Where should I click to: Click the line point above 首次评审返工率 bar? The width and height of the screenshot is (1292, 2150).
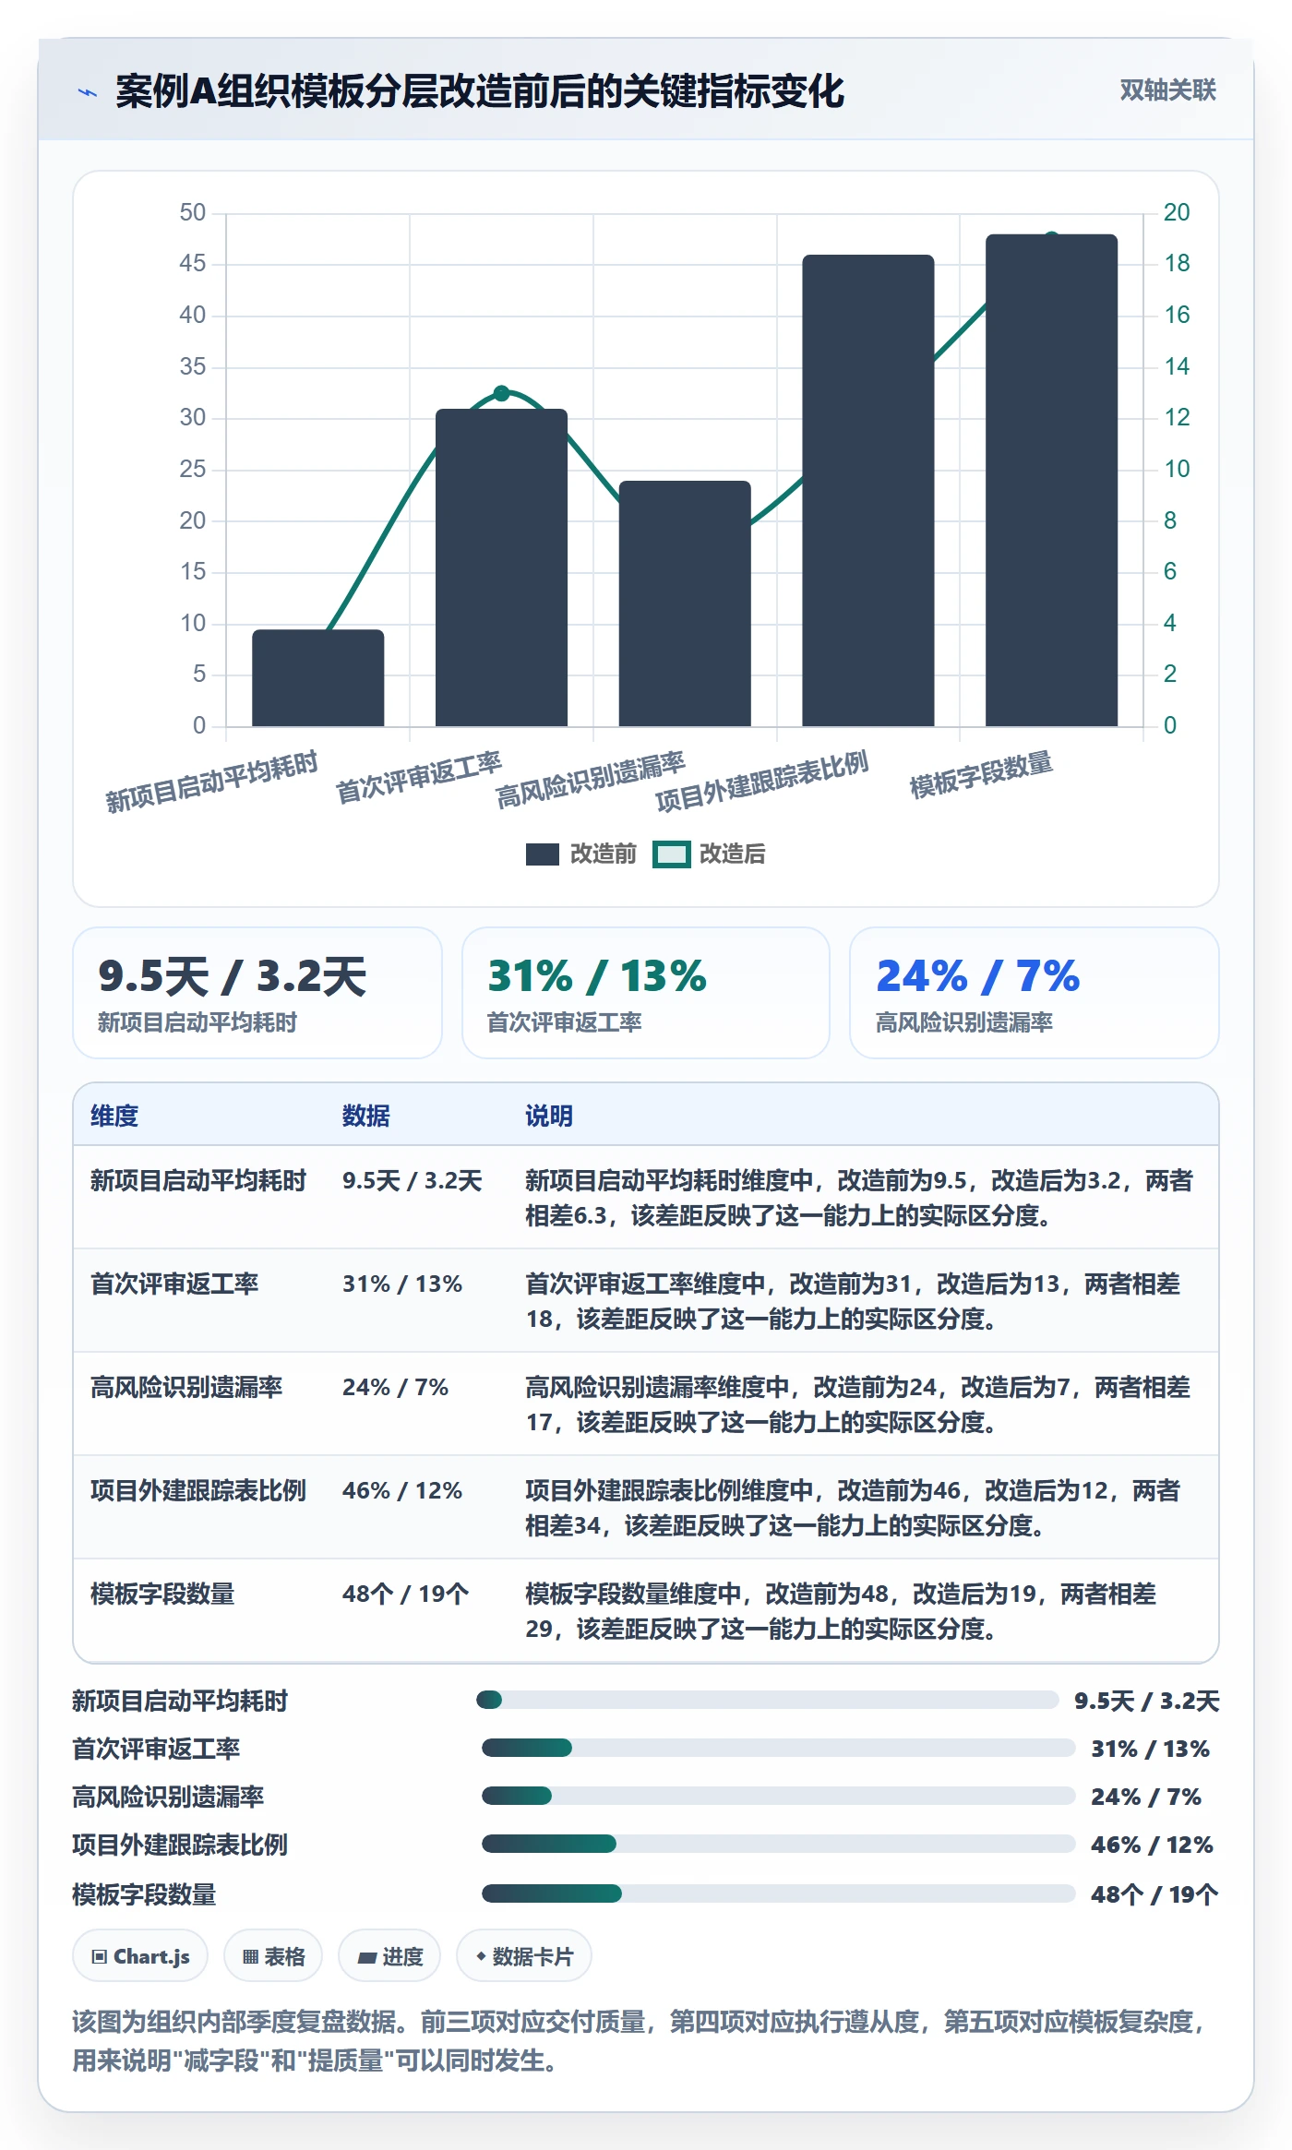(x=501, y=393)
